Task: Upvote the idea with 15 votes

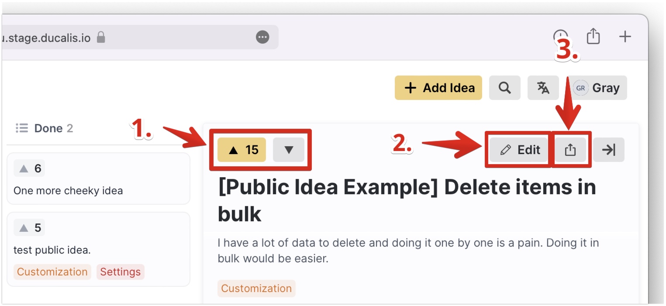Action: click(x=242, y=150)
